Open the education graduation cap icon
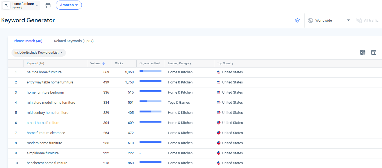Screen dimensions: 382x168 pos(297,21)
